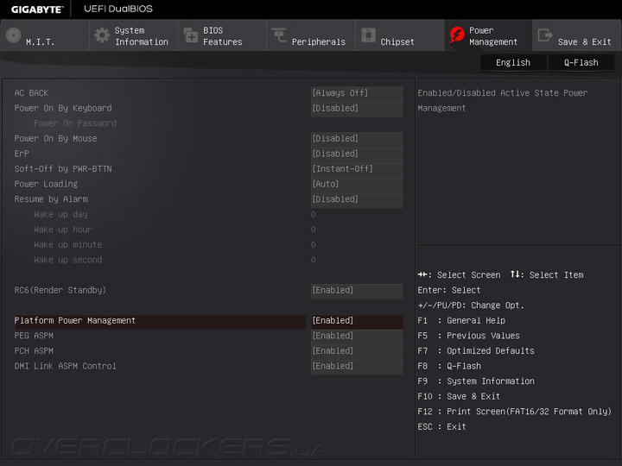Click the ESC Exit hint
The image size is (622, 466).
[442, 427]
